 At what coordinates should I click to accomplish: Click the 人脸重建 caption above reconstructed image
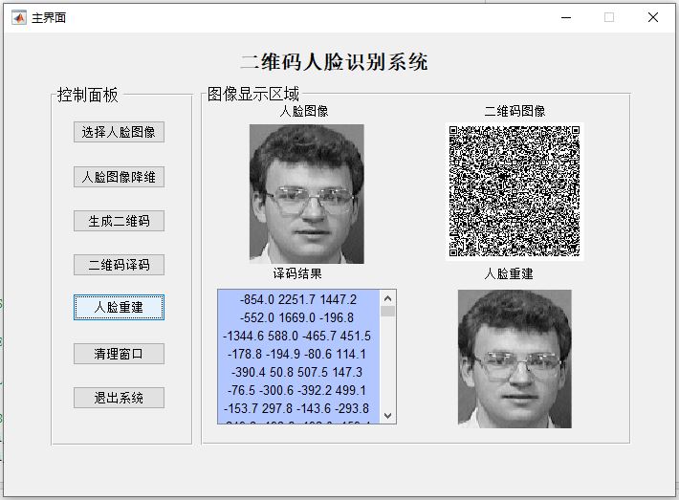(509, 273)
